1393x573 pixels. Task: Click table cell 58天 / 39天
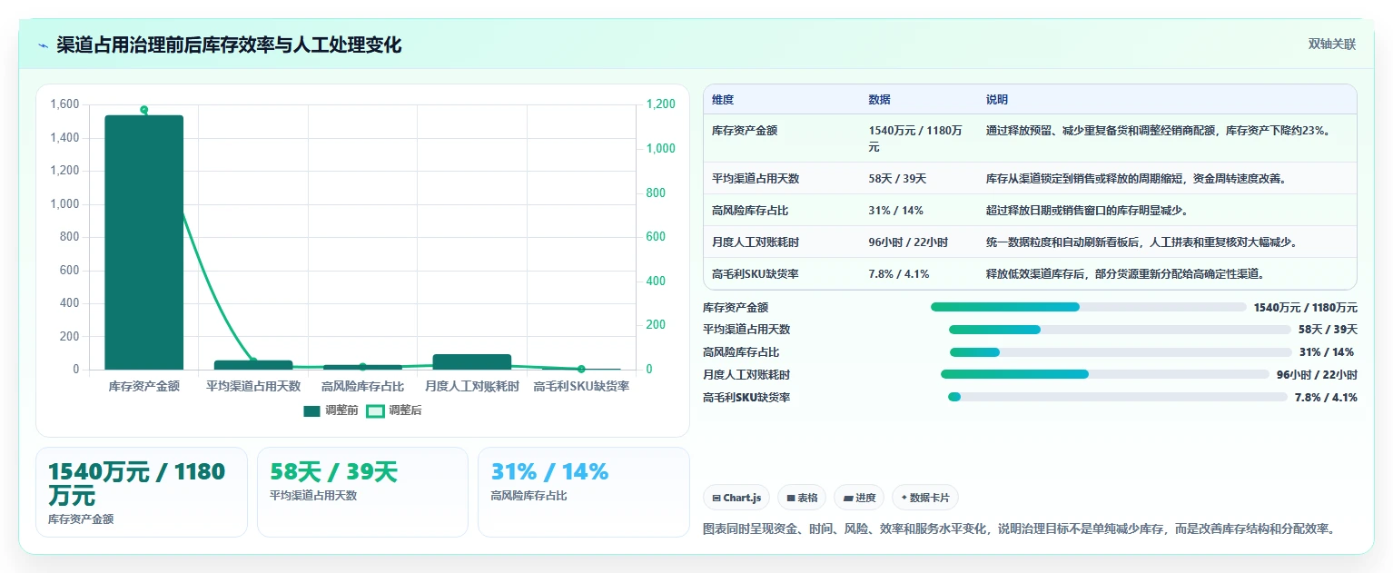coord(897,179)
